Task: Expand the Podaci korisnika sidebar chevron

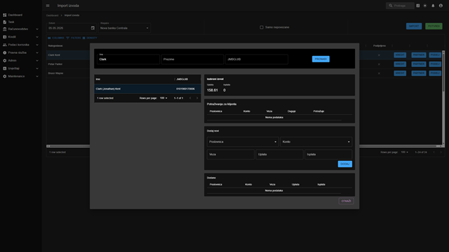Action: pos(37,45)
